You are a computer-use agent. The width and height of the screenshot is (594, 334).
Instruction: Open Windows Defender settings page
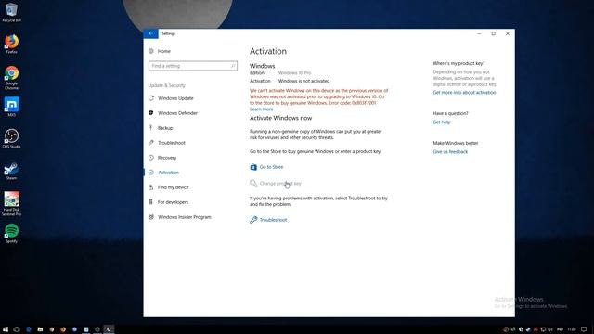click(177, 113)
